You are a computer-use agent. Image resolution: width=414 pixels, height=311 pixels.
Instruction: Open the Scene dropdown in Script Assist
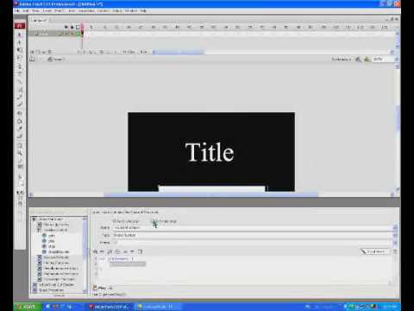pyautogui.click(x=395, y=228)
